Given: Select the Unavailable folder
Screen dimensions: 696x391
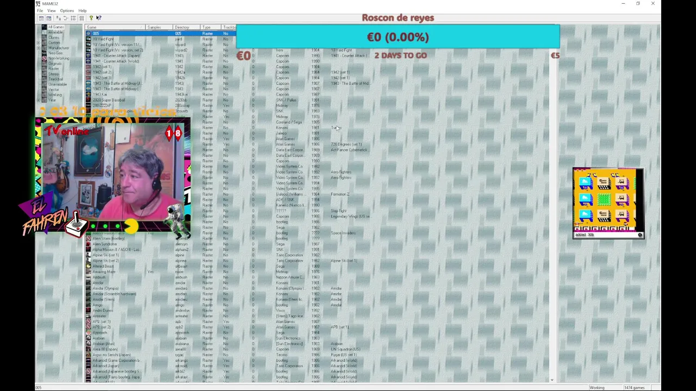Looking at the screenshot, I should (x=58, y=84).
